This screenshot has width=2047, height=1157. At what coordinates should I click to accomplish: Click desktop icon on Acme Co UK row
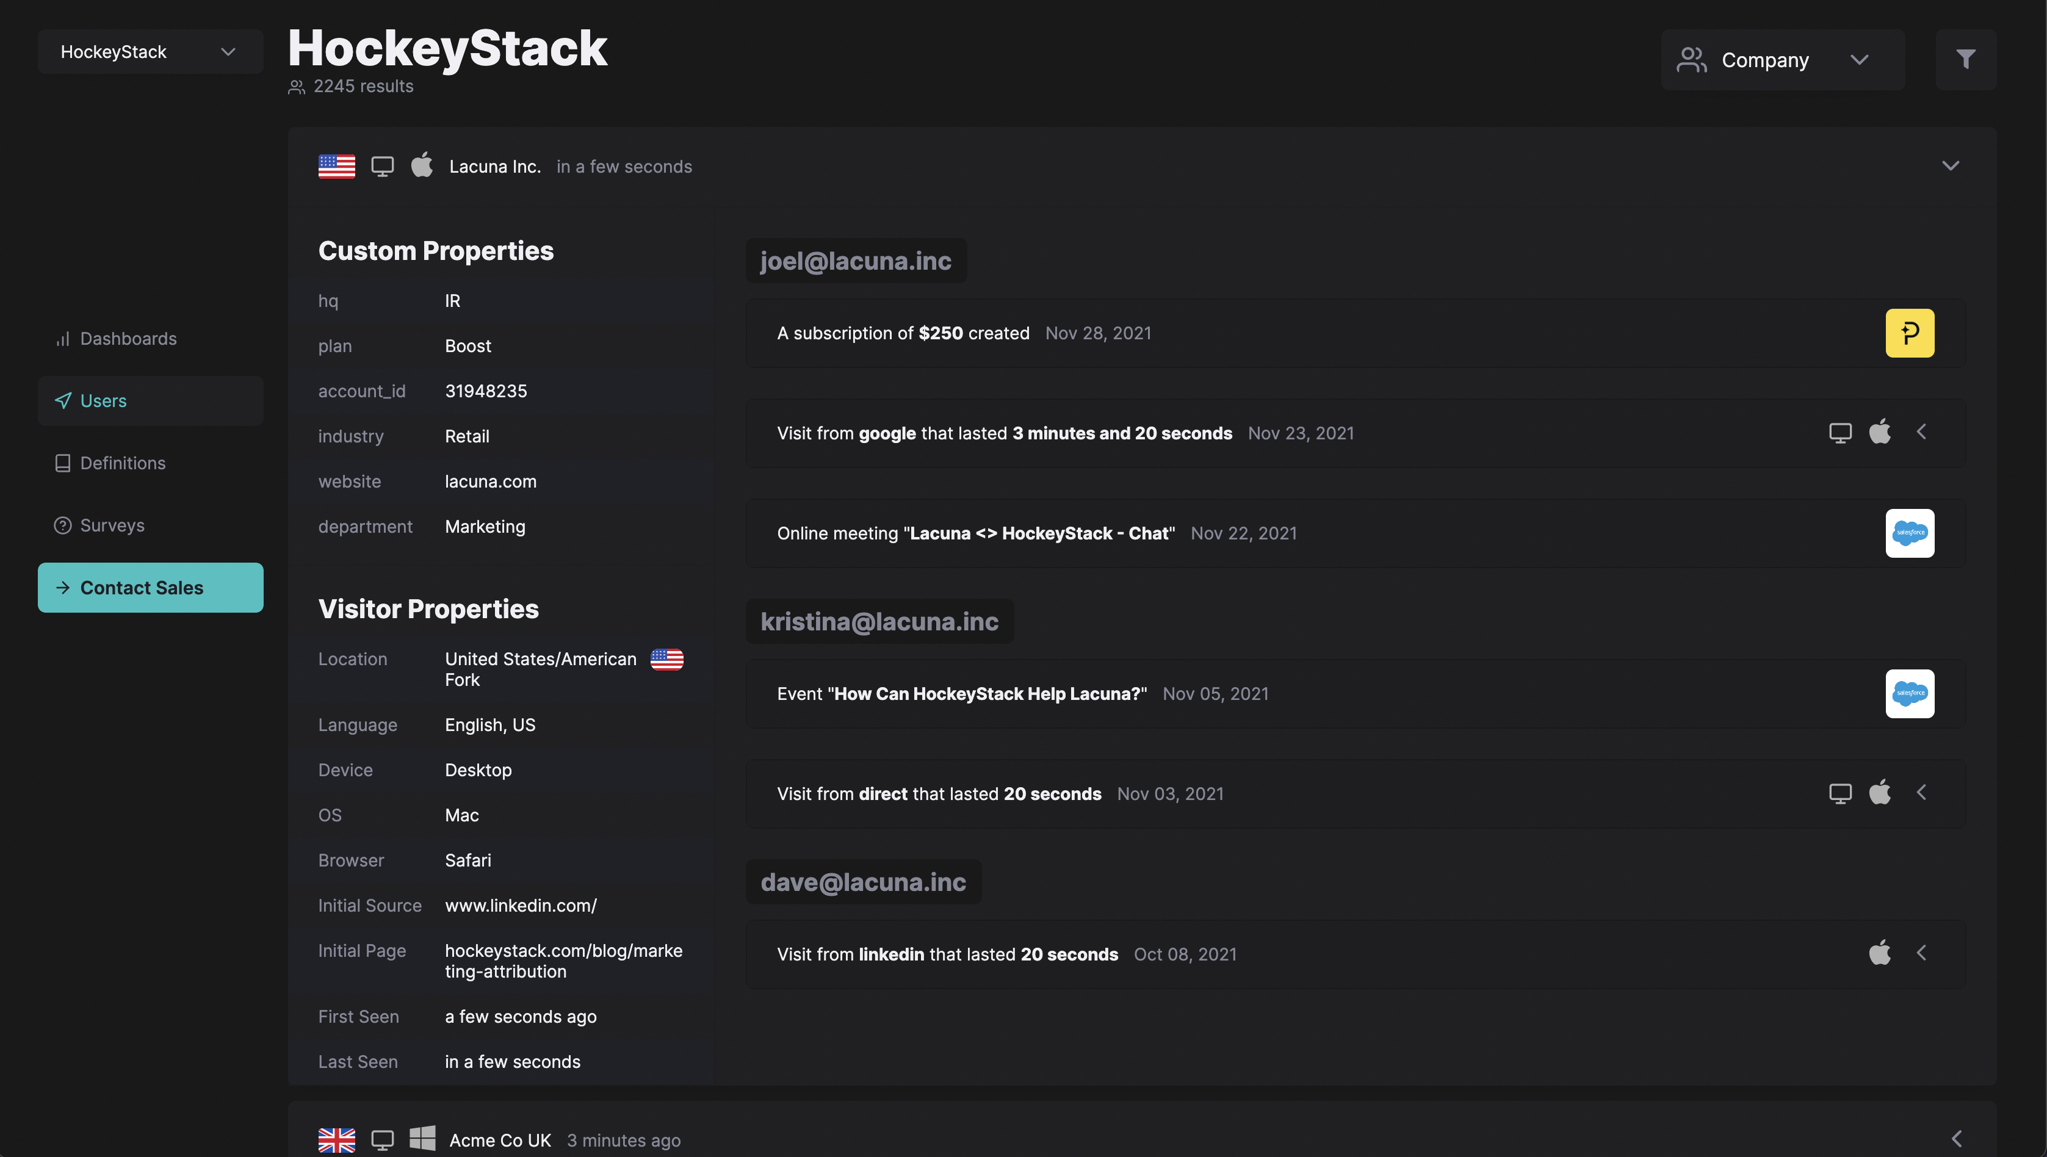[382, 1141]
